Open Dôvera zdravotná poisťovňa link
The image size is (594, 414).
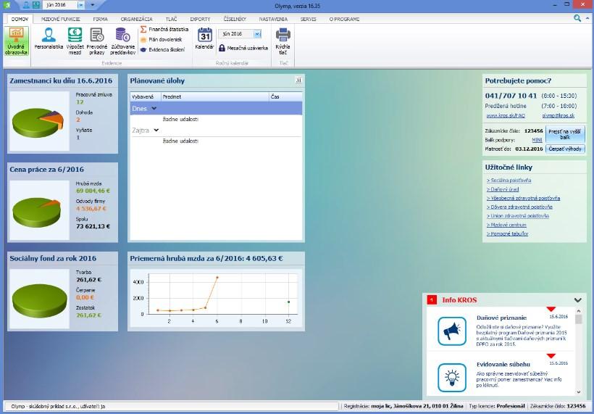(519, 207)
